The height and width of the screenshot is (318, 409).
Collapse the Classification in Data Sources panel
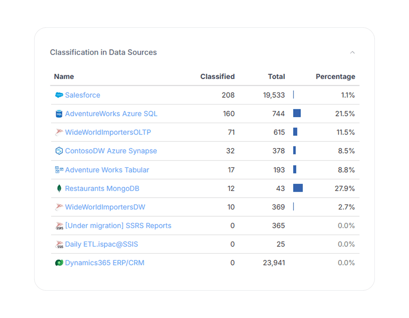(353, 52)
